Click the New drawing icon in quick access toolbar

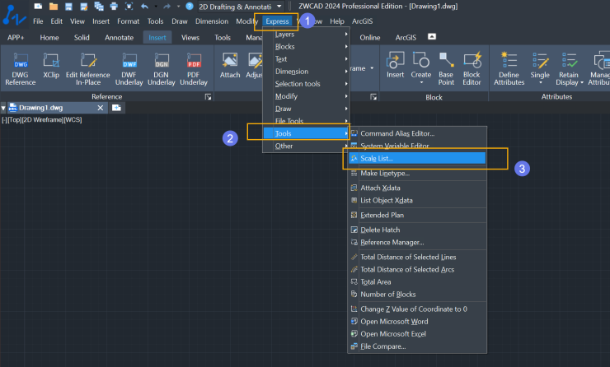click(38, 7)
